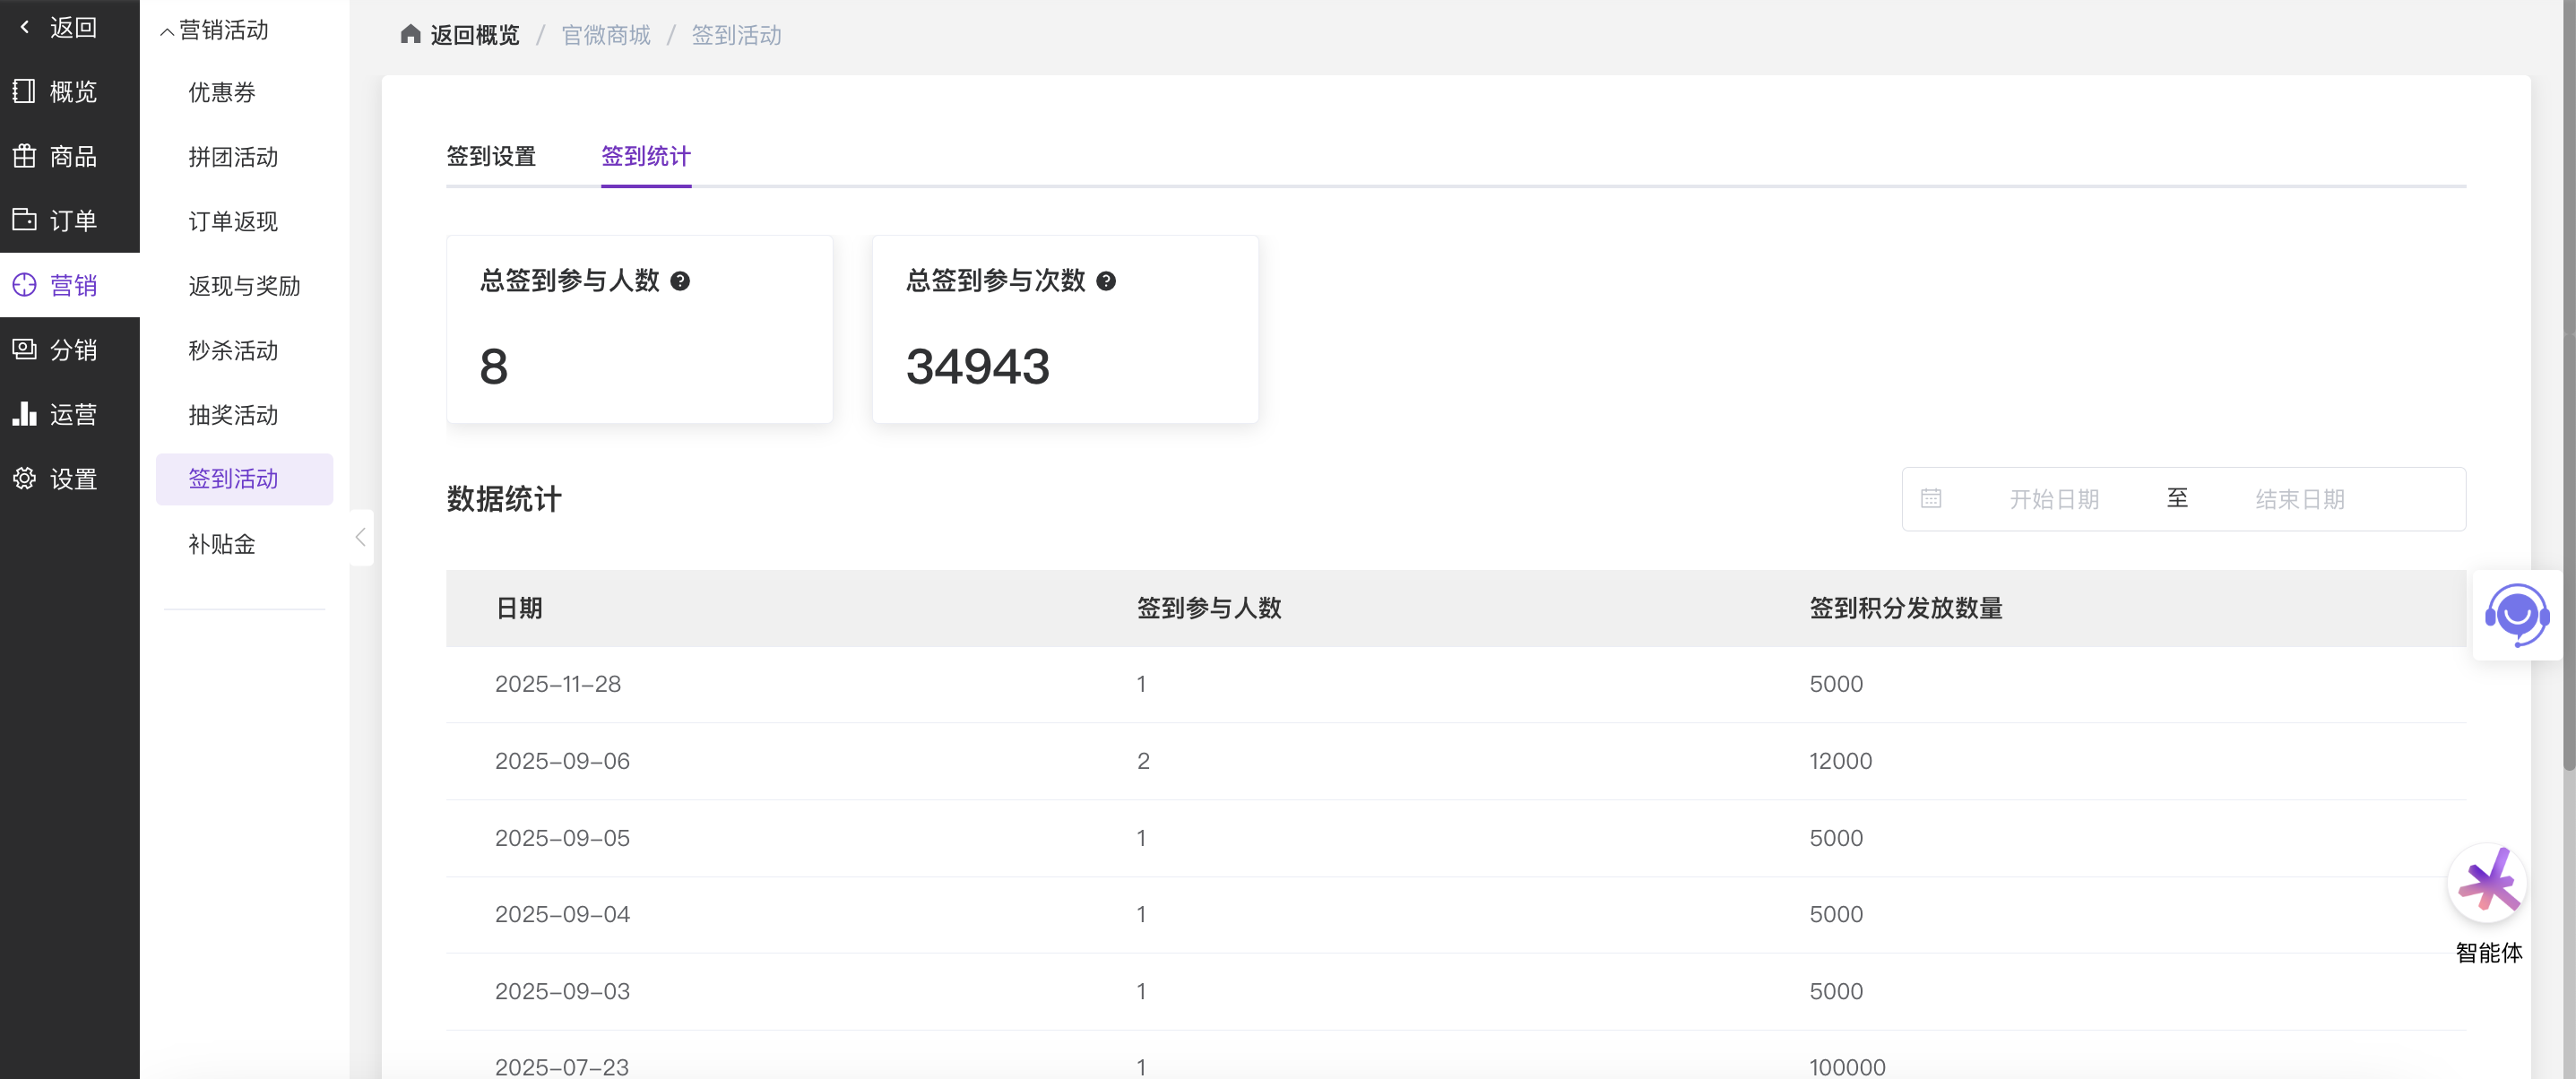The width and height of the screenshot is (2576, 1079).
Task: Click the page vertical scrollbar
Action: point(2568,400)
